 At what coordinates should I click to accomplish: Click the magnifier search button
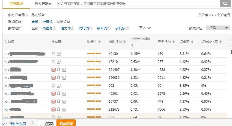[x=225, y=3]
